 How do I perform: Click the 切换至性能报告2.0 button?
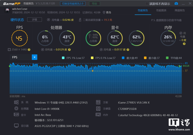(73, 4)
